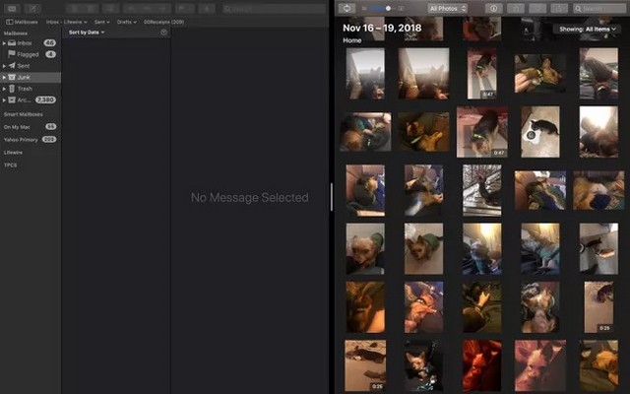This screenshot has height=394, width=630.
Task: Expand the Junk mailbox disclosure triangle
Action: pyautogui.click(x=4, y=77)
